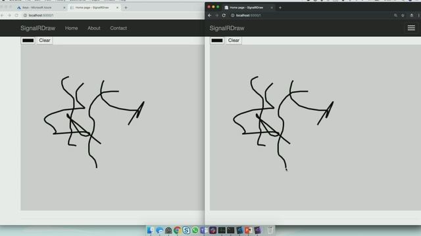Click the left drawing canvas
This screenshot has height=236, width=421.
112,127
